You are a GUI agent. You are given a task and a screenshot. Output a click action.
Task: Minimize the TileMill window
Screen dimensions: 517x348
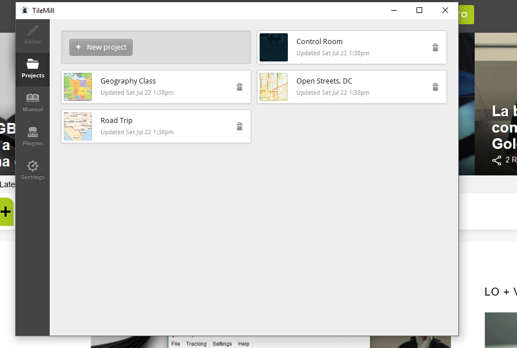point(394,10)
